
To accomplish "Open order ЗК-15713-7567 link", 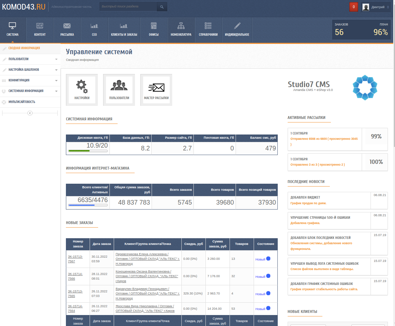I will (x=75, y=259).
